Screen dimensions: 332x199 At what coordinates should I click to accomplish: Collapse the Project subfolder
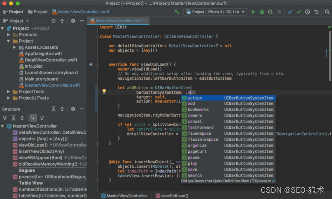(x=8, y=41)
